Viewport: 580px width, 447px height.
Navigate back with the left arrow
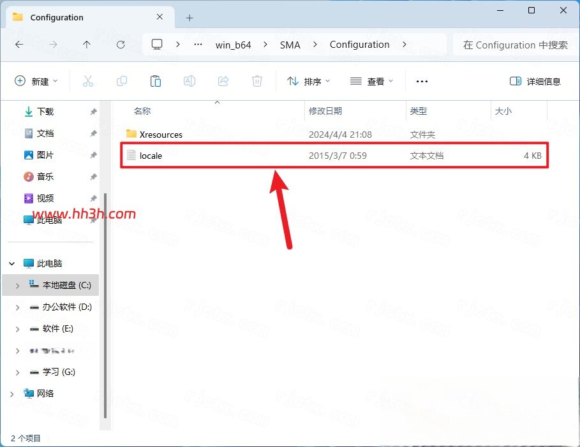19,45
